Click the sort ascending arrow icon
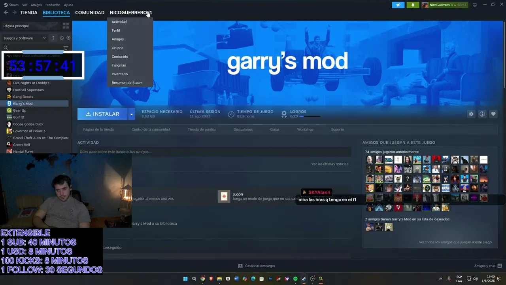This screenshot has height=285, width=506. tap(53, 38)
